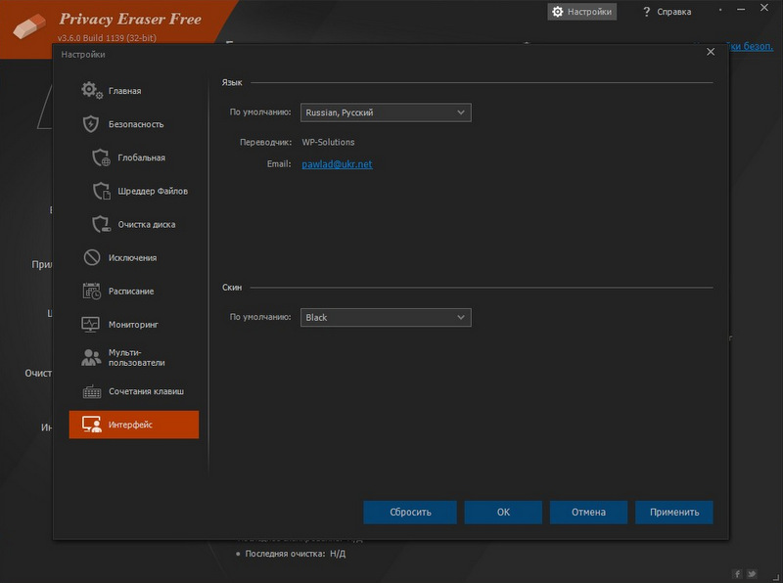Image resolution: width=783 pixels, height=583 pixels.
Task: Click the WP-Solutions translator name
Action: 328,142
